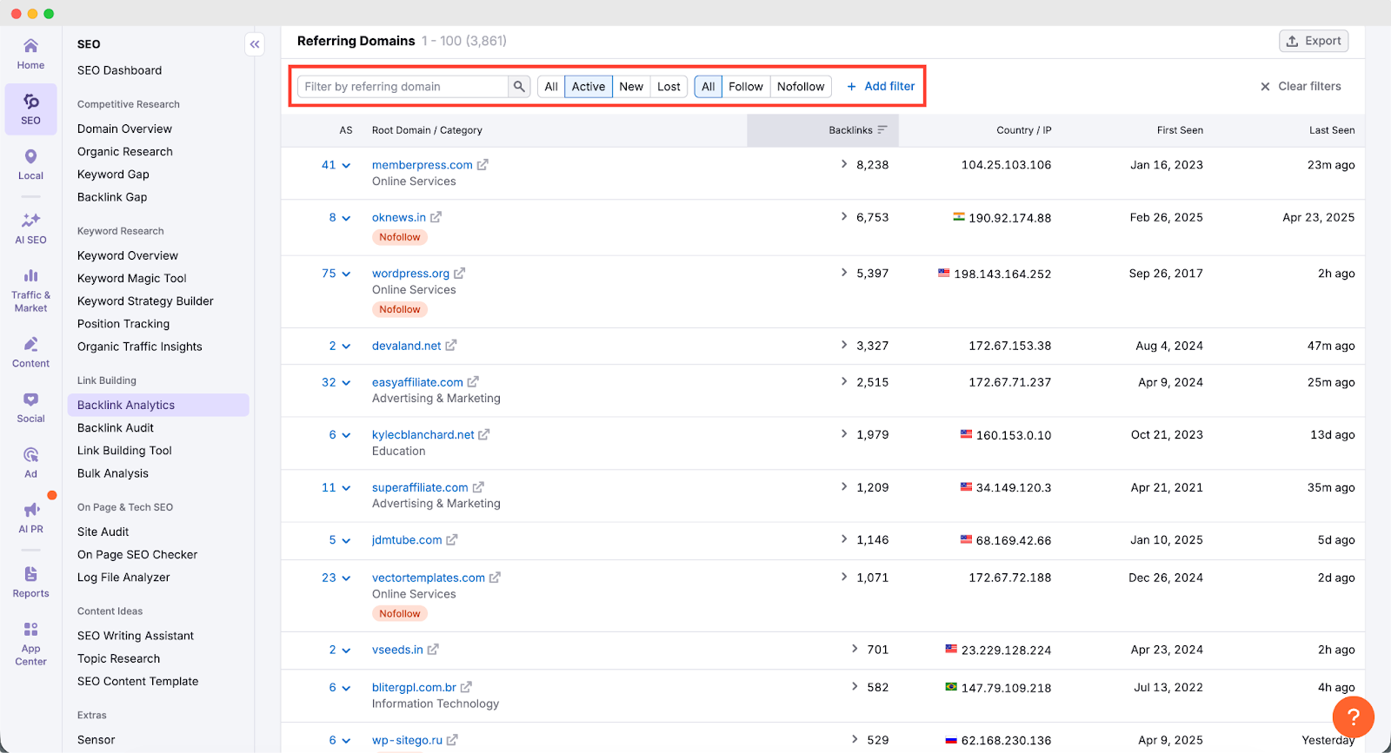The width and height of the screenshot is (1391, 753).
Task: Sort by Backlinks column icon
Action: click(882, 130)
